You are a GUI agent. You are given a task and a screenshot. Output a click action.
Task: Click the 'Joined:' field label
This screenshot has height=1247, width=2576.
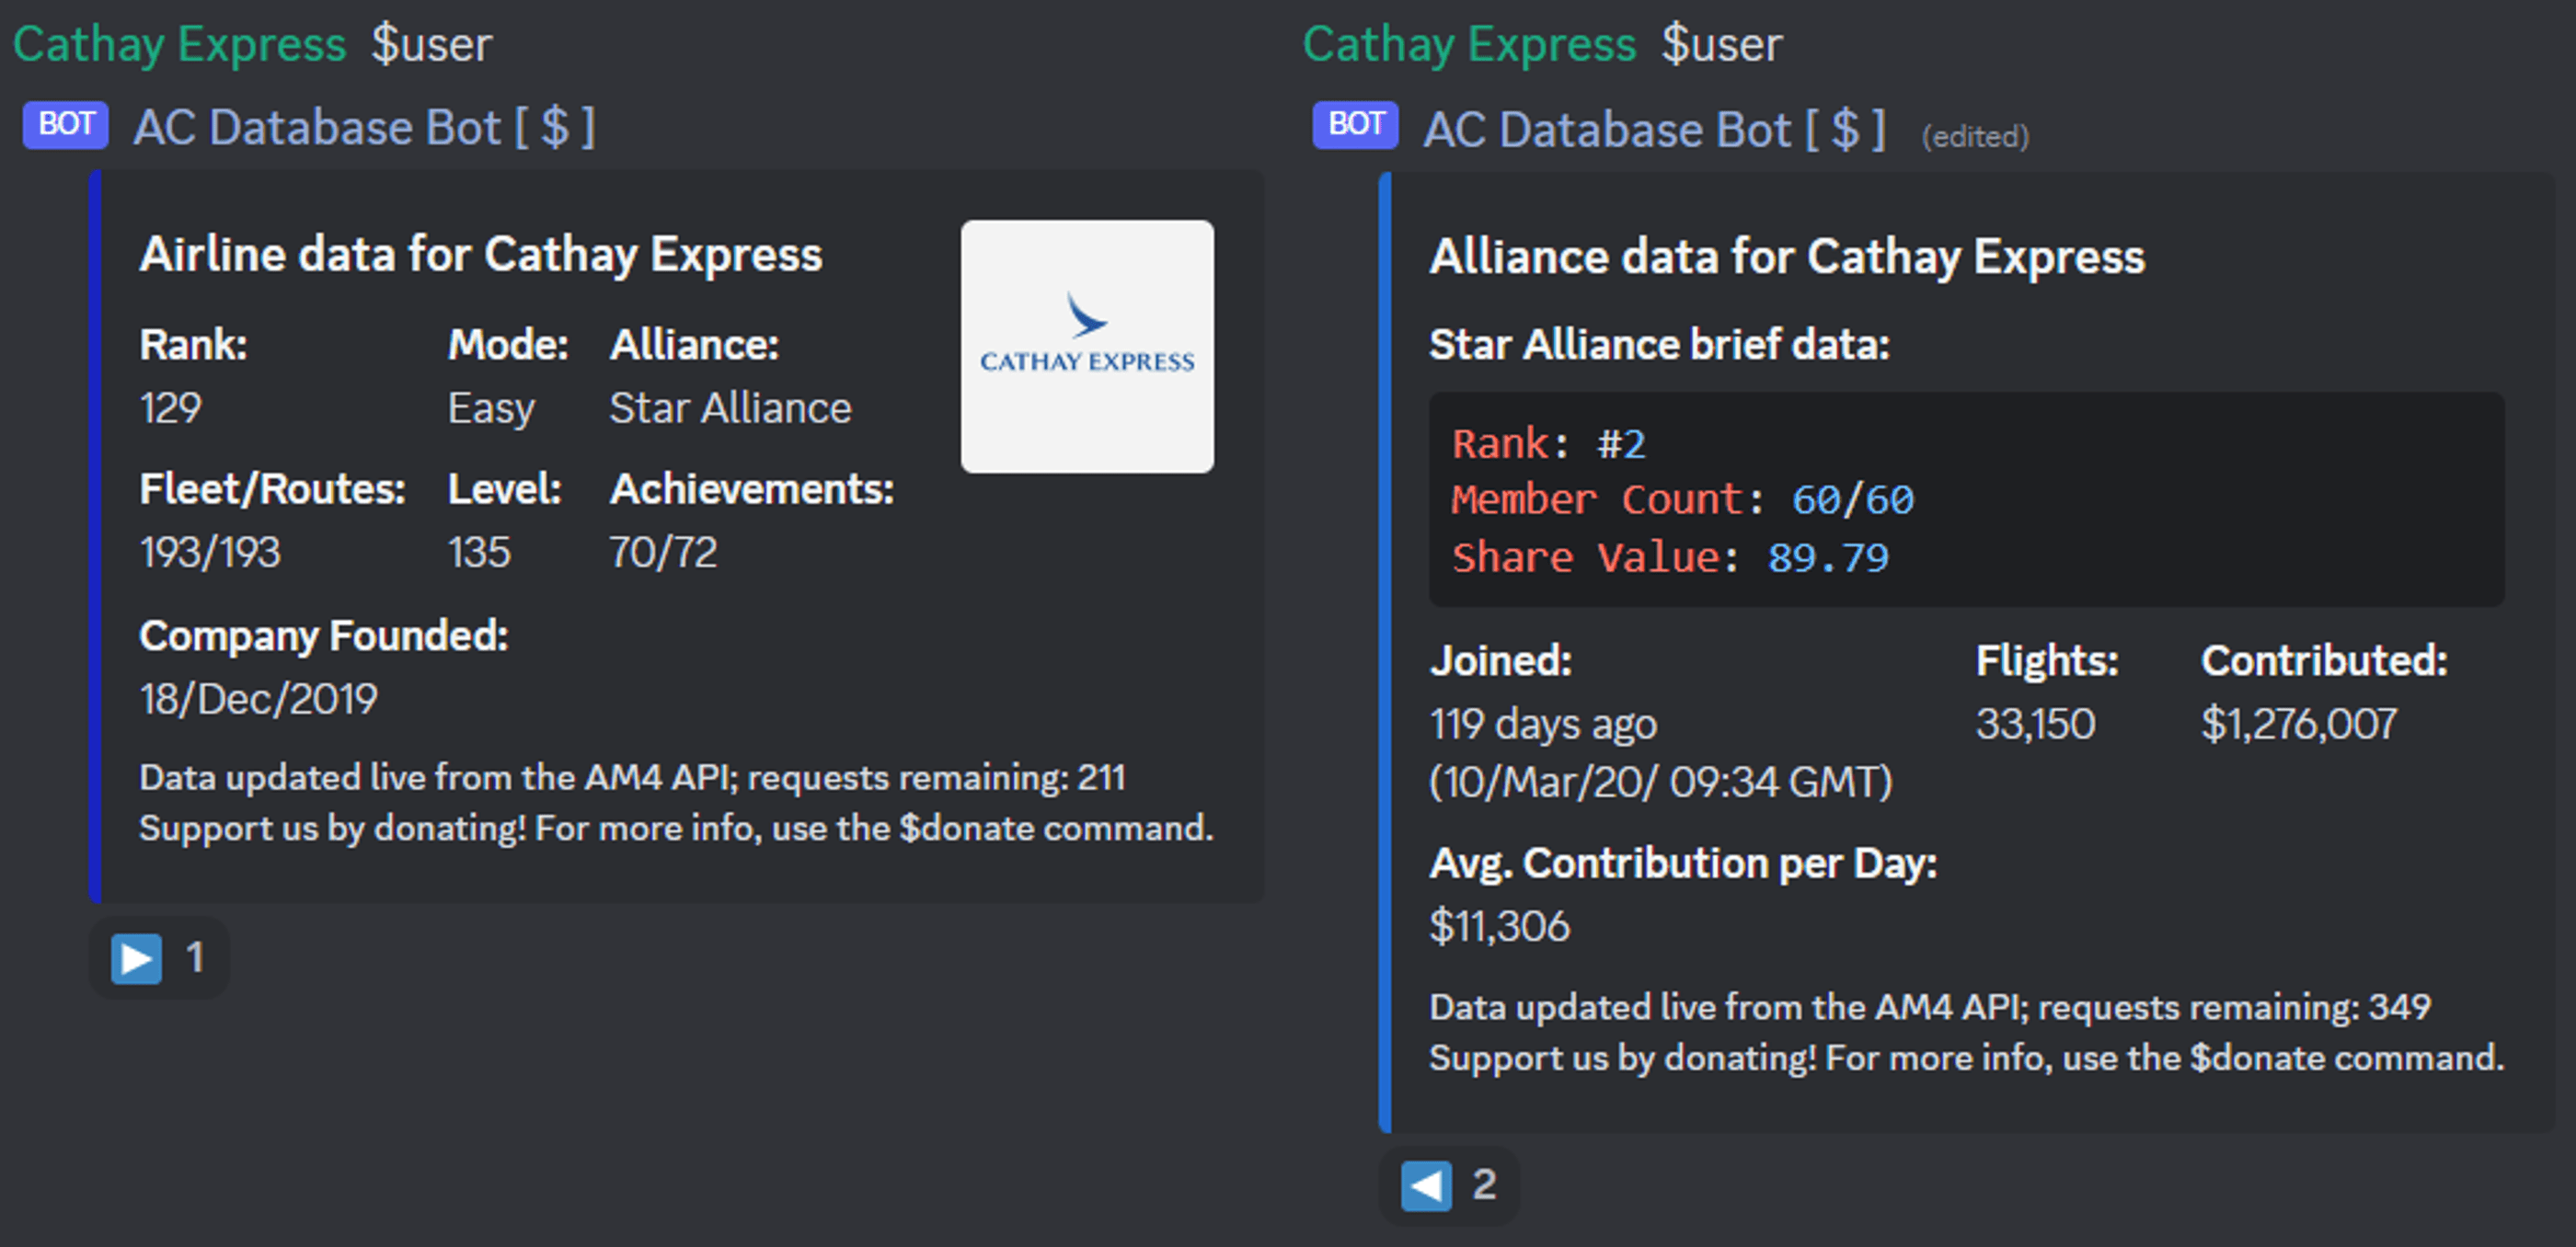[1500, 661]
